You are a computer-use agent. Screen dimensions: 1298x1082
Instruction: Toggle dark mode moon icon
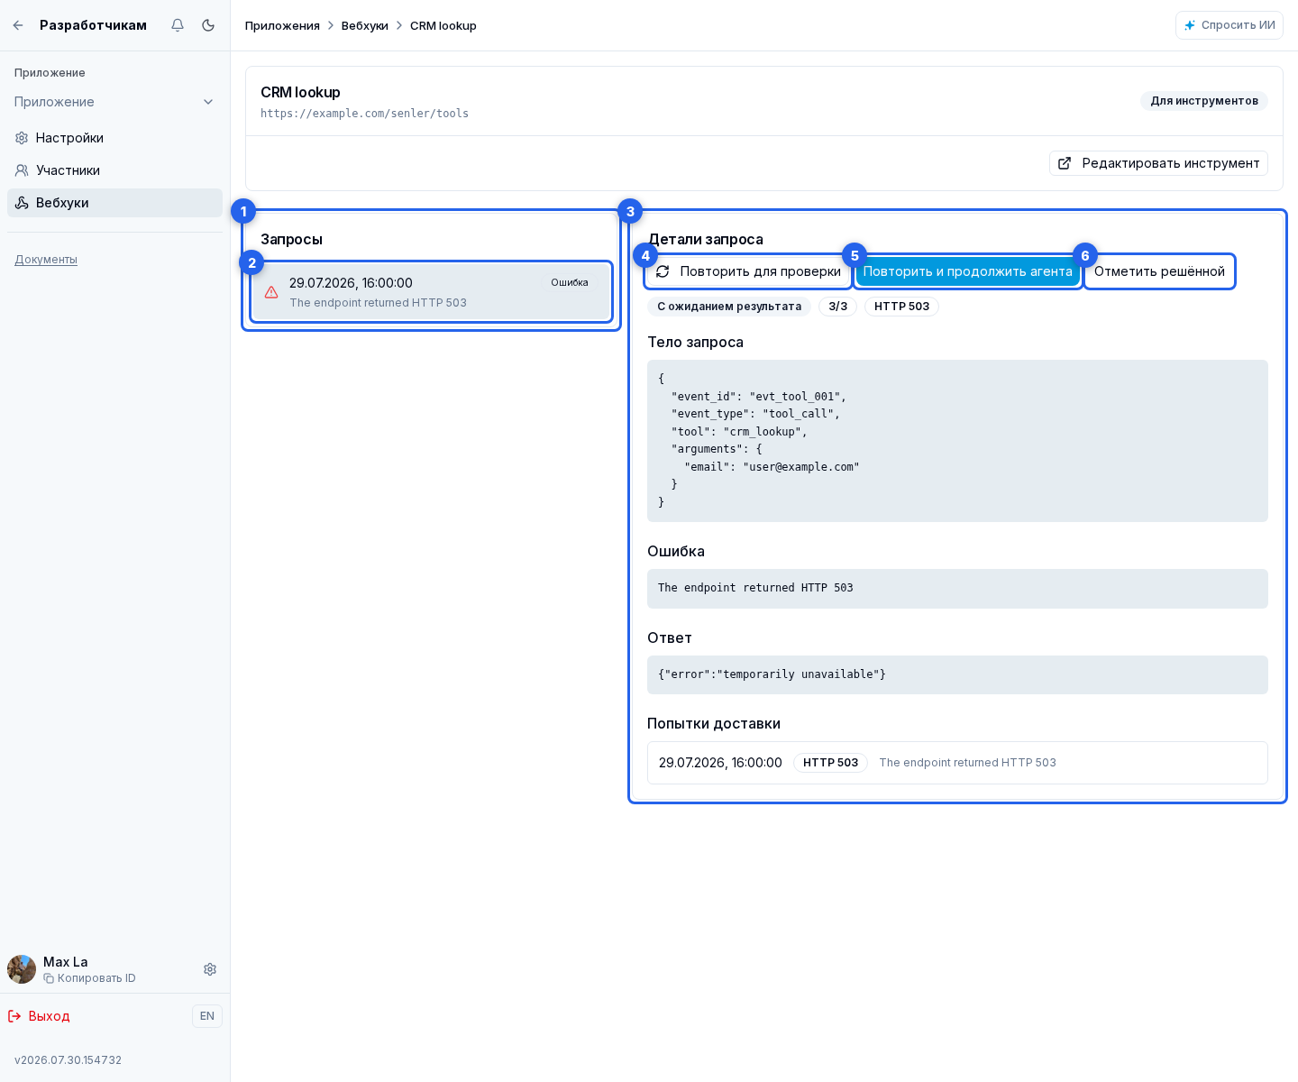tap(208, 25)
